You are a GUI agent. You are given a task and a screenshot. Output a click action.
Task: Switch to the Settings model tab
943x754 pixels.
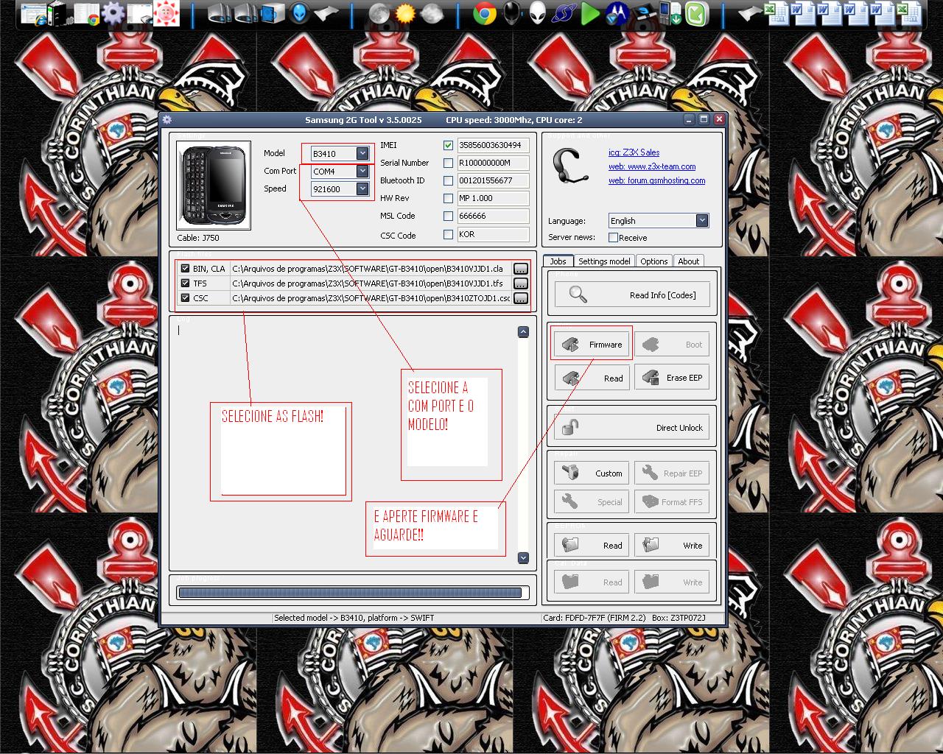tap(604, 261)
